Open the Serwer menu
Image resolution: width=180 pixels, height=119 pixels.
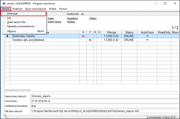point(6,9)
